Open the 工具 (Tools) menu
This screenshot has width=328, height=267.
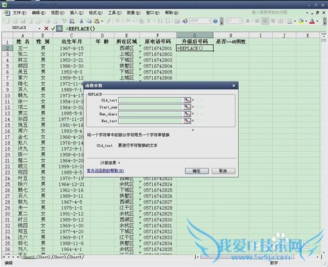[x=115, y=13]
